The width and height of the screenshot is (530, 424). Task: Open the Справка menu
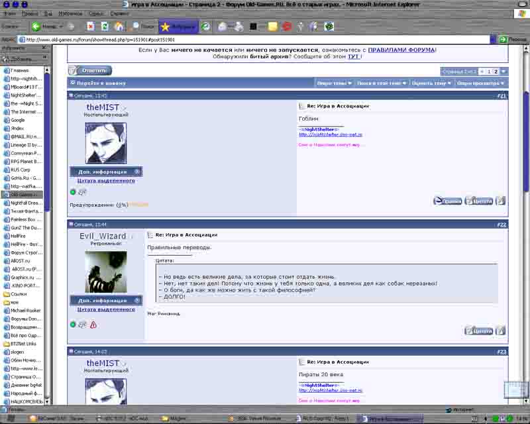[x=119, y=13]
